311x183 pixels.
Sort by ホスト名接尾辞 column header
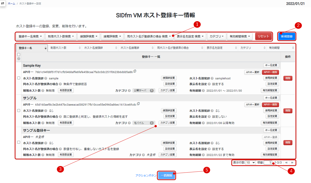[x=137, y=48]
